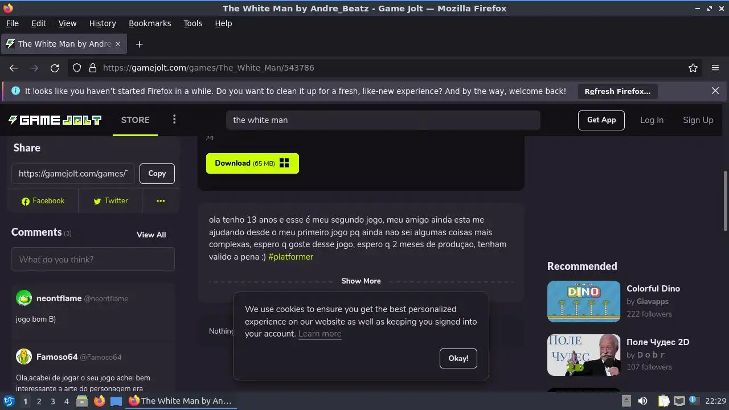The height and width of the screenshot is (410, 729).
Task: Select The White Man taskbar window button
Action: pyautogui.click(x=181, y=401)
